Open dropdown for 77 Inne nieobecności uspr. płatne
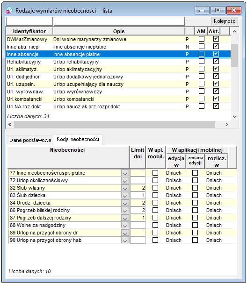Screen dimensions: 247x283 click(x=125, y=173)
